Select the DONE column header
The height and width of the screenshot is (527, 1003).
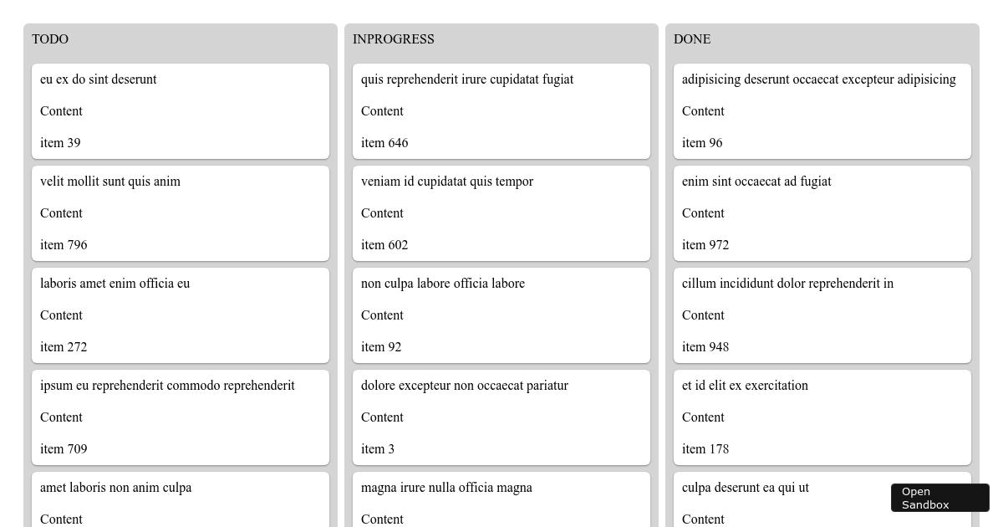(692, 39)
